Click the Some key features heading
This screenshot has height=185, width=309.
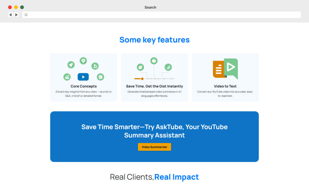coord(154,40)
